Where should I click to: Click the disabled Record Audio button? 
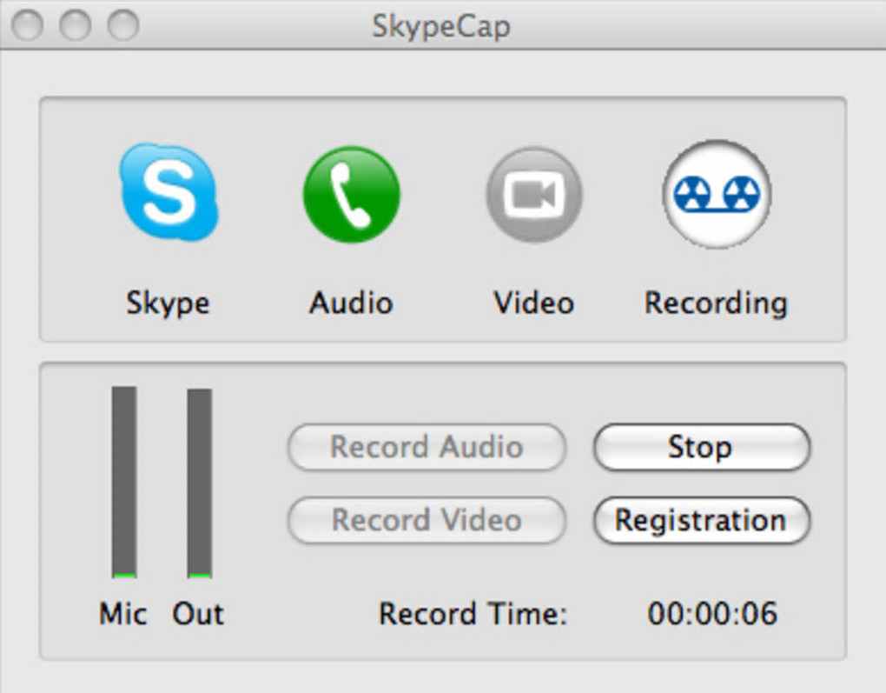click(x=426, y=447)
